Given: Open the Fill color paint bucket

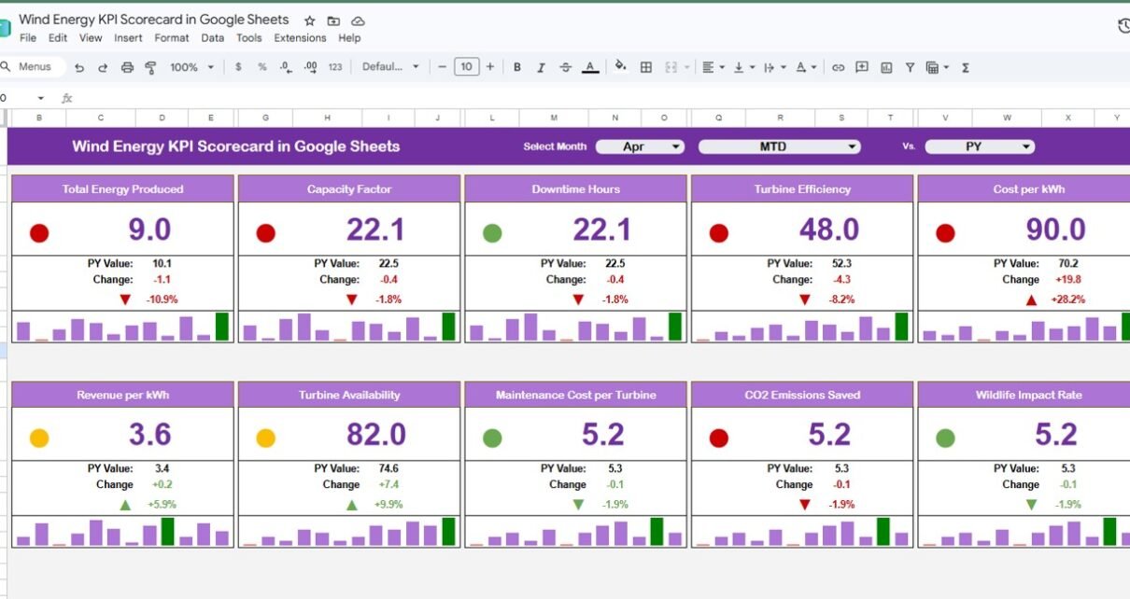Looking at the screenshot, I should pos(620,66).
